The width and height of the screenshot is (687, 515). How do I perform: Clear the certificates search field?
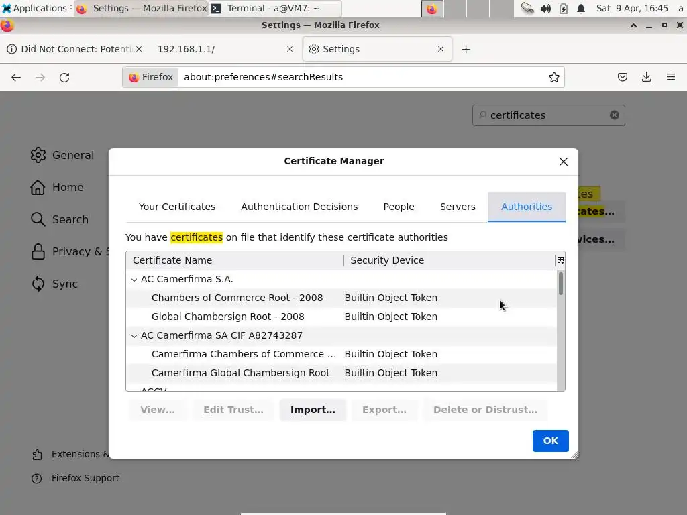coord(615,115)
